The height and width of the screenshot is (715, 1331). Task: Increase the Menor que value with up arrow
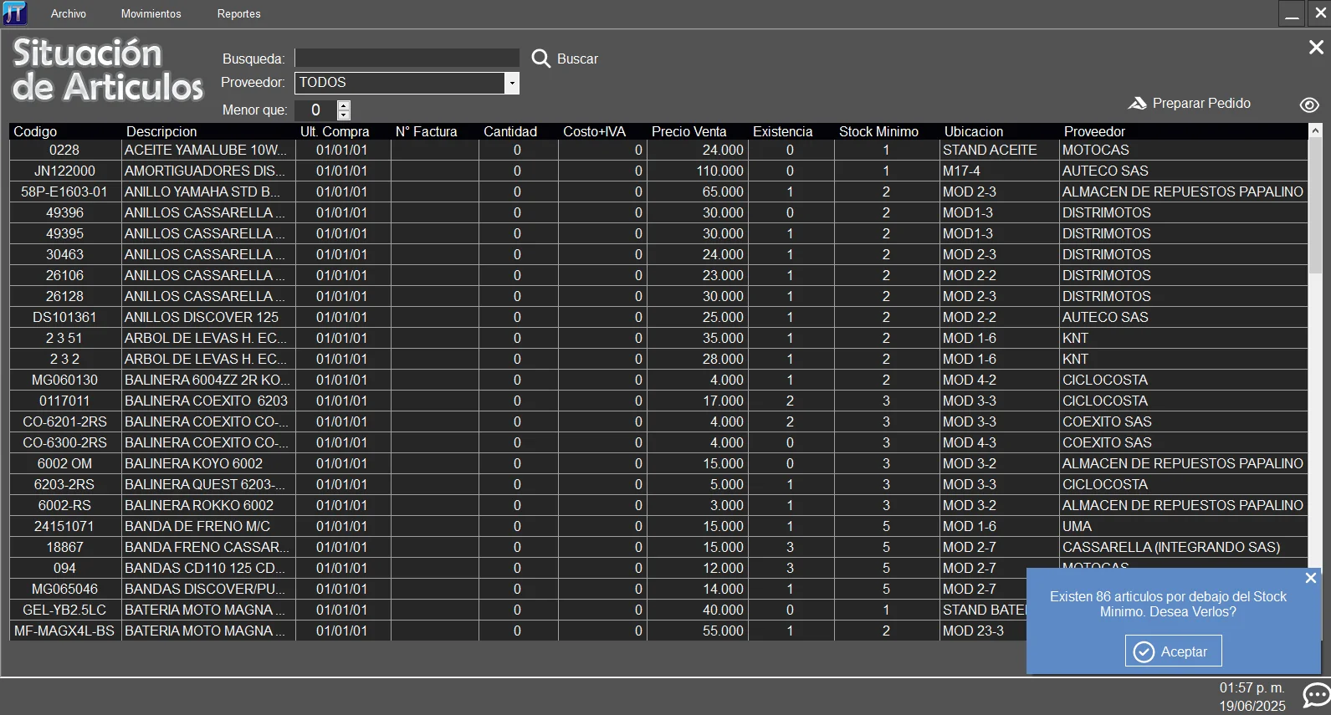[x=344, y=105]
